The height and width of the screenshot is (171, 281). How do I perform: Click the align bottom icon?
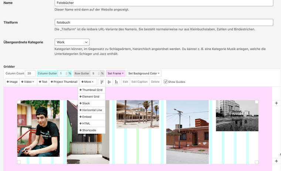[x=116, y=82]
